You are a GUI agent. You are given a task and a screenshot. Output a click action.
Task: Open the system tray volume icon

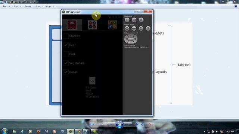[x=217, y=131]
